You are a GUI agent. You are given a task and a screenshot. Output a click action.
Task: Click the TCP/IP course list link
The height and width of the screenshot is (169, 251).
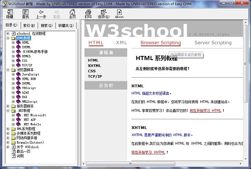[95, 76]
